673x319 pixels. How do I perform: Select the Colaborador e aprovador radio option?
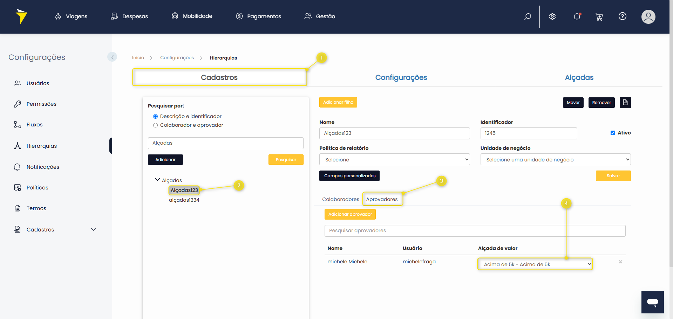[x=155, y=125]
